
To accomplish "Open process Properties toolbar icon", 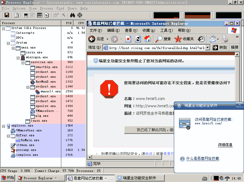I will [56, 15].
